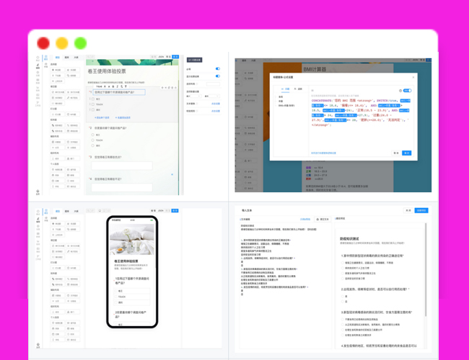This screenshot has height=360, width=469.
Task: Click the red close dot in window header
Action: 43,43
